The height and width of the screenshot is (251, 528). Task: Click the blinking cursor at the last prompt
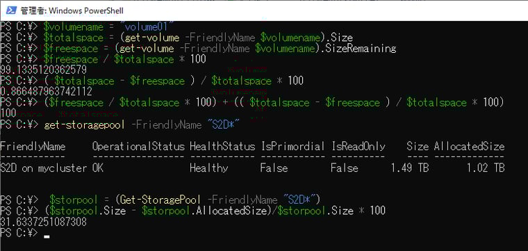point(47,236)
